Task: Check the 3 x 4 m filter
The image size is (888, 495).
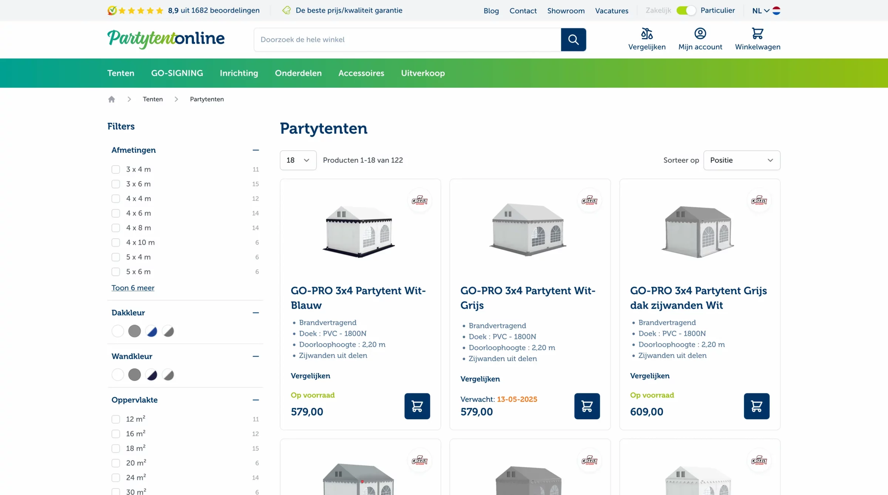Action: [116, 169]
